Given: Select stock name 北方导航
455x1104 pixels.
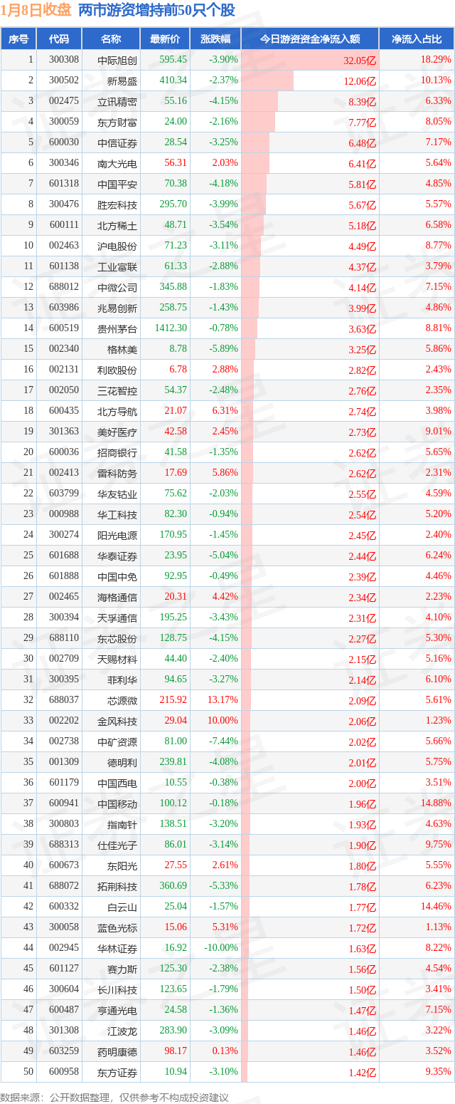Looking at the screenshot, I should (117, 412).
